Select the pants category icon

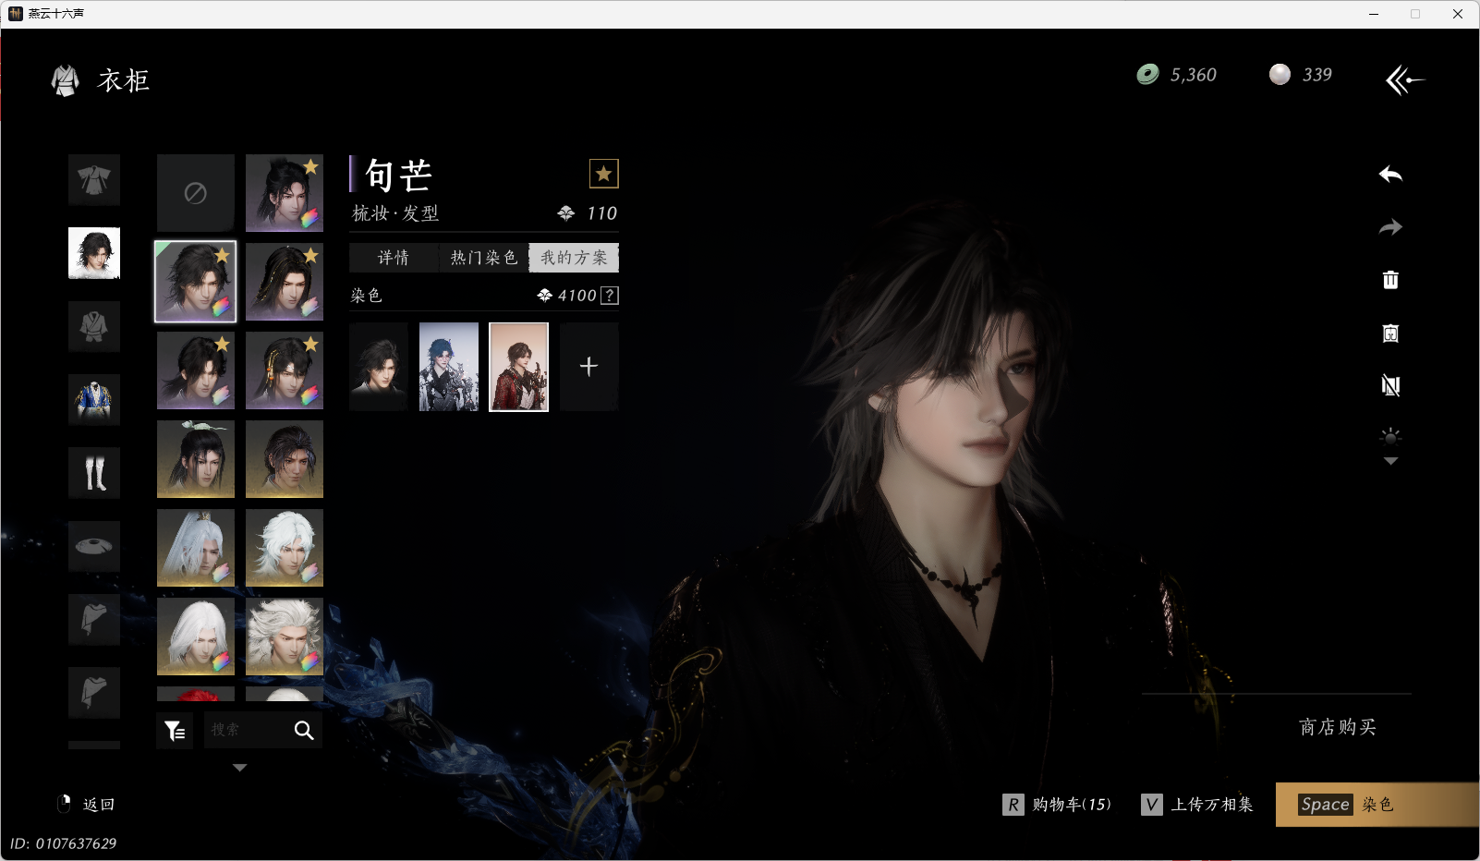tap(94, 473)
